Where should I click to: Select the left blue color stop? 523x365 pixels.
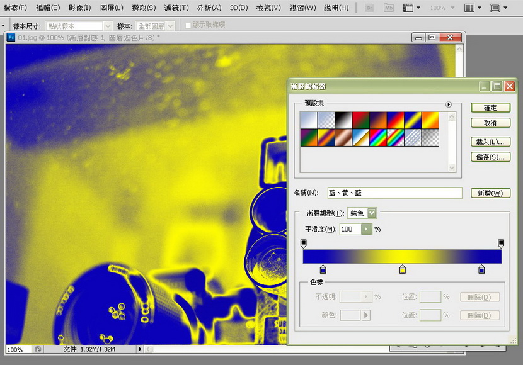[323, 269]
